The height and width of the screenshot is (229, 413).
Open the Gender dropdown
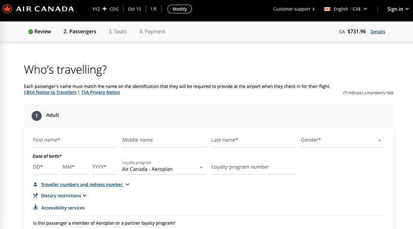click(x=342, y=140)
